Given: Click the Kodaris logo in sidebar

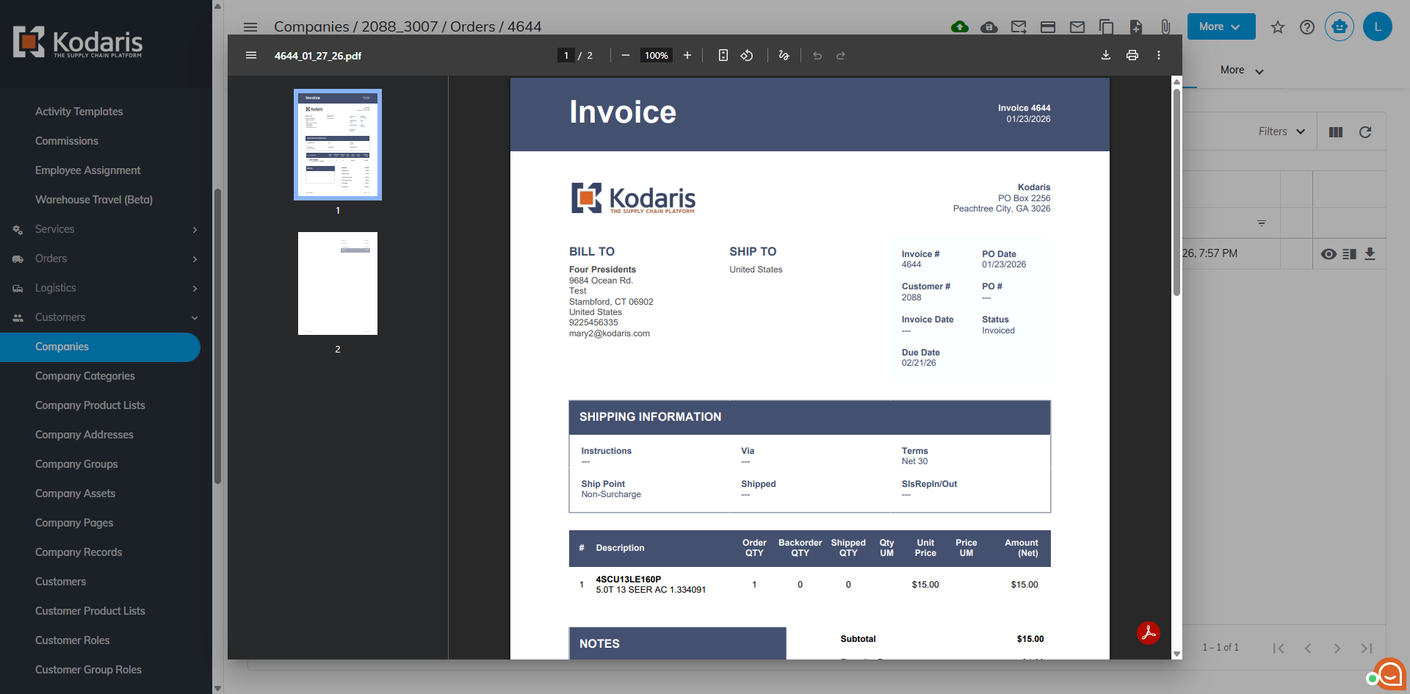Looking at the screenshot, I should pos(78,43).
